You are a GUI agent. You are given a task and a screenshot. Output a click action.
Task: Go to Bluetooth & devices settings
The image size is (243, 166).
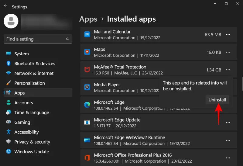click(x=38, y=64)
